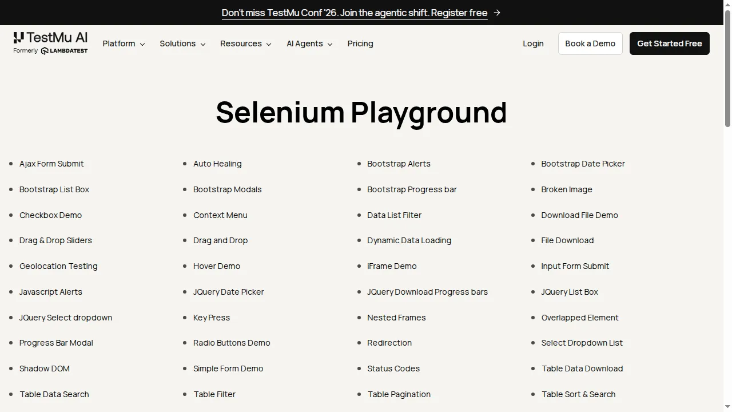Open the Ajax Form Submit demo
Viewport: 732px width, 412px height.
(51, 164)
